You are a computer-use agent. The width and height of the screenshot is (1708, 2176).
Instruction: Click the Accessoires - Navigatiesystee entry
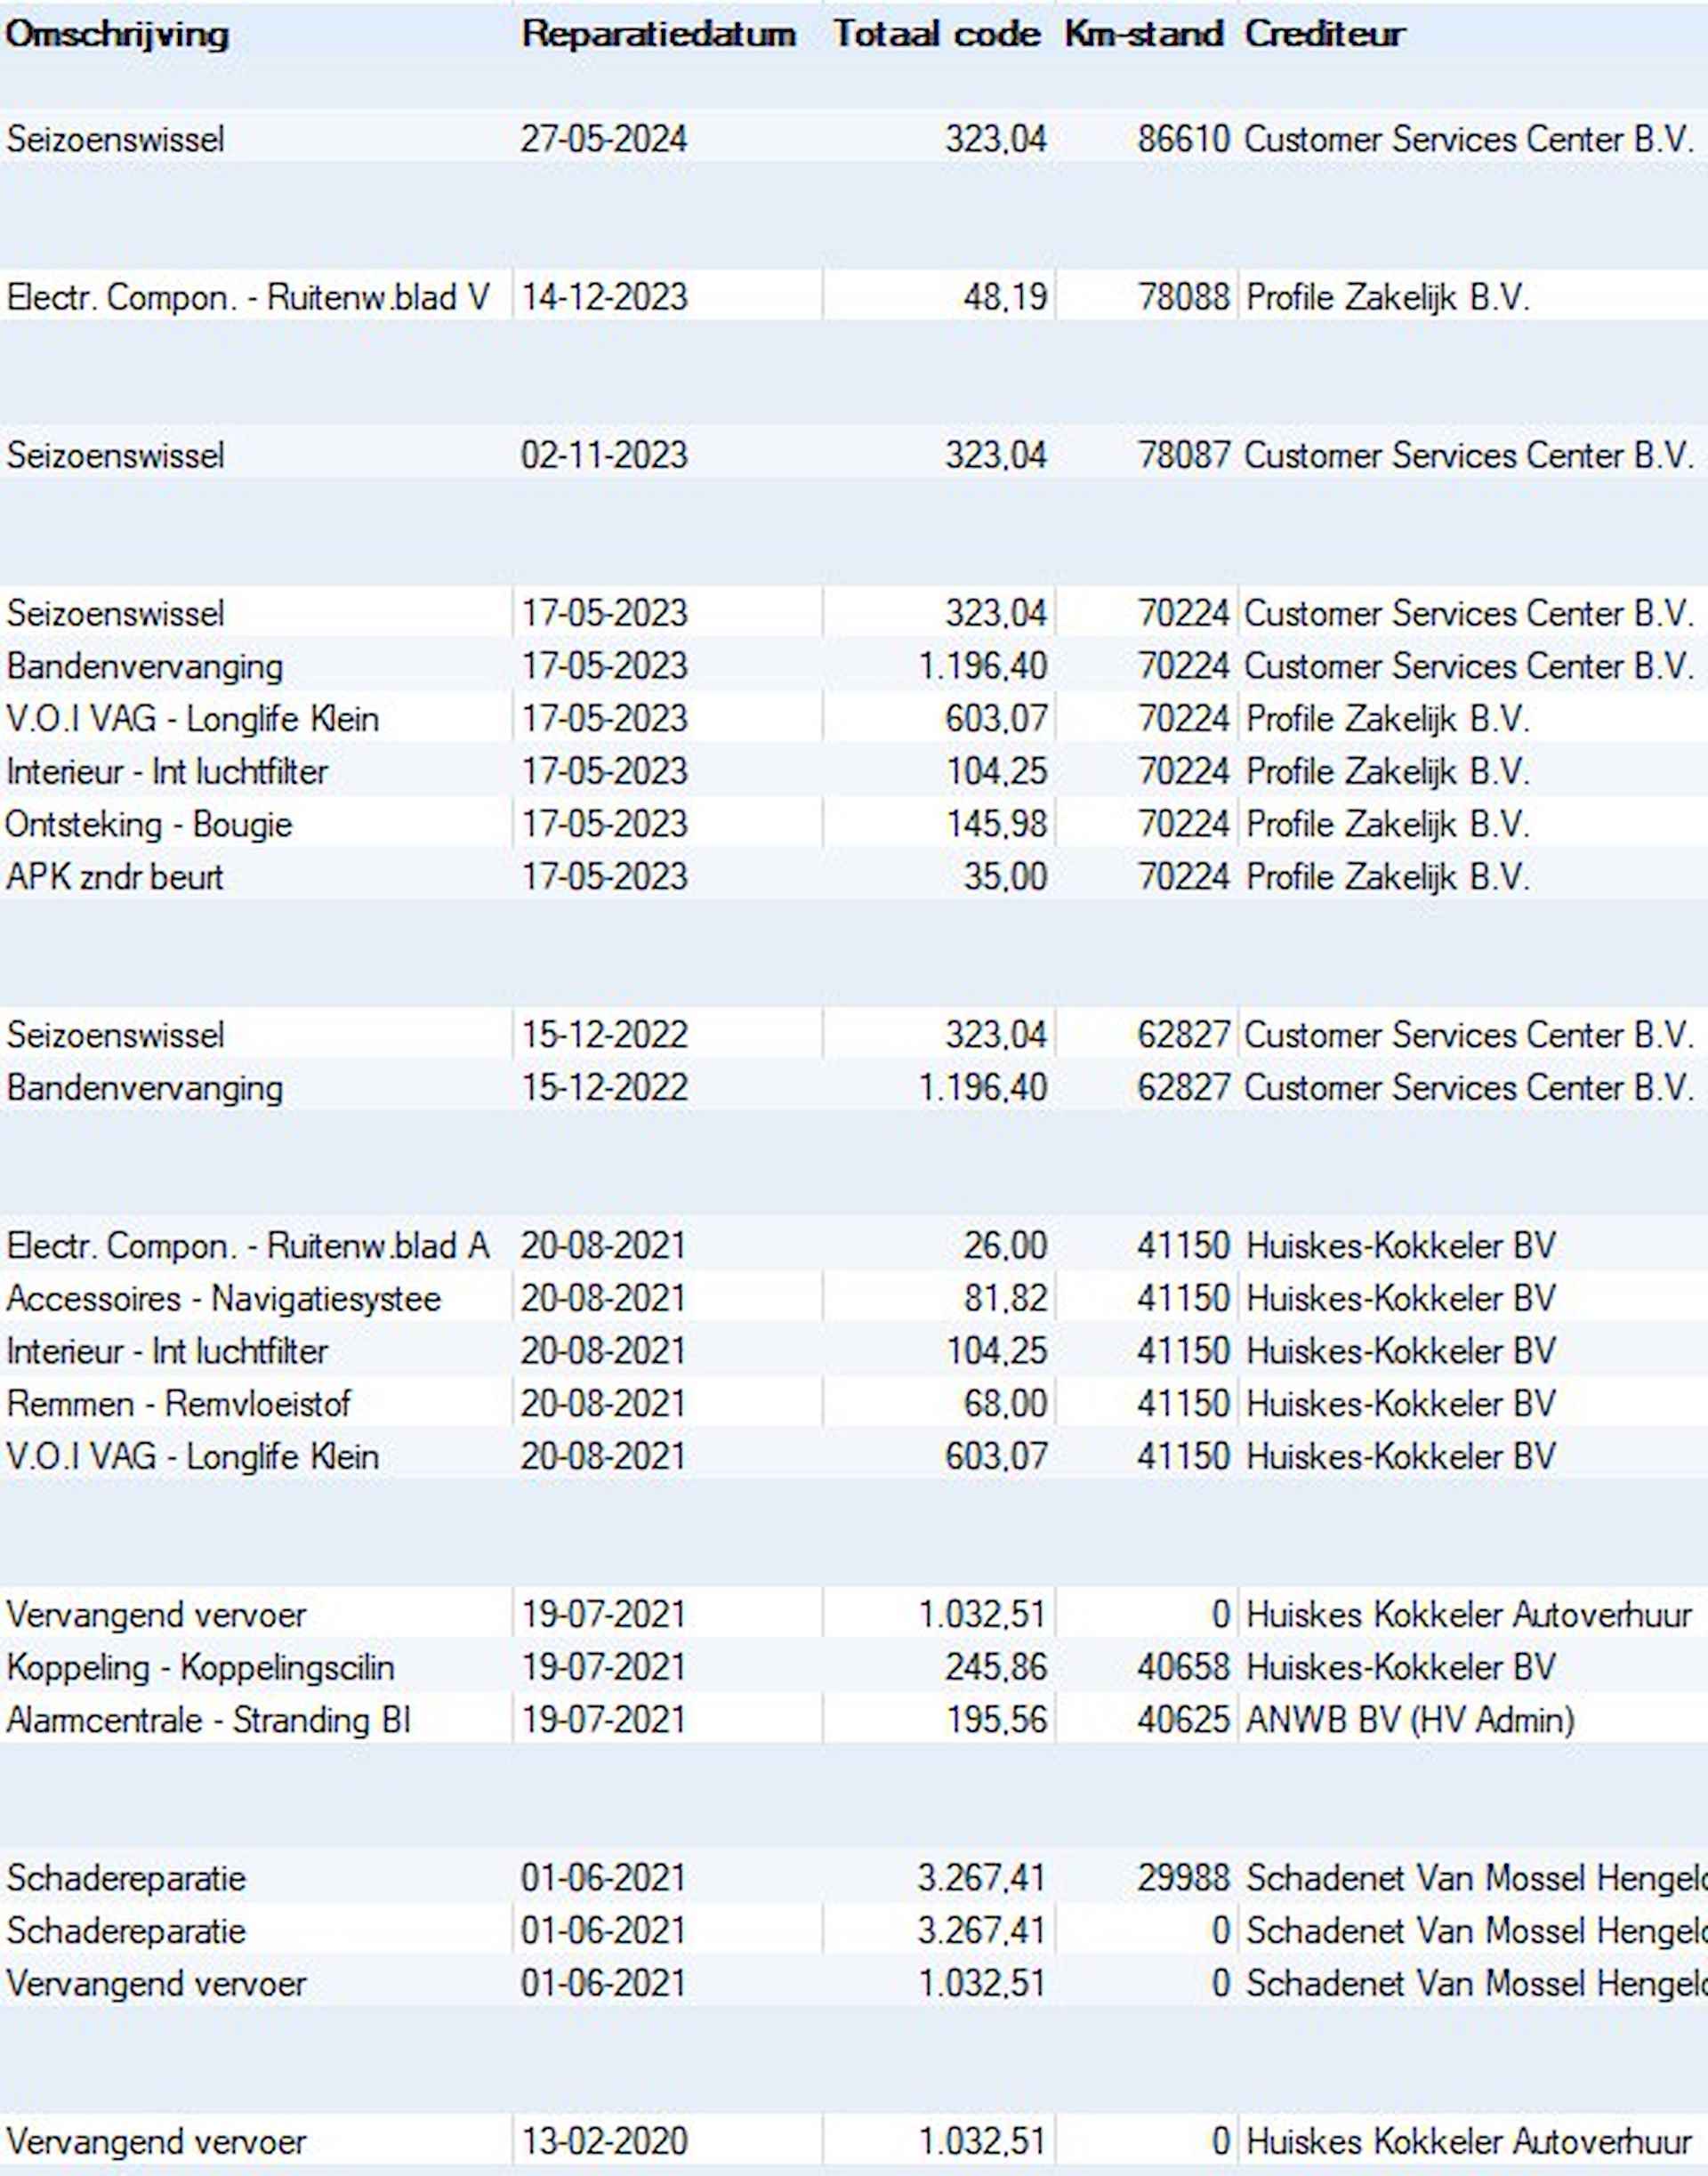(223, 1299)
